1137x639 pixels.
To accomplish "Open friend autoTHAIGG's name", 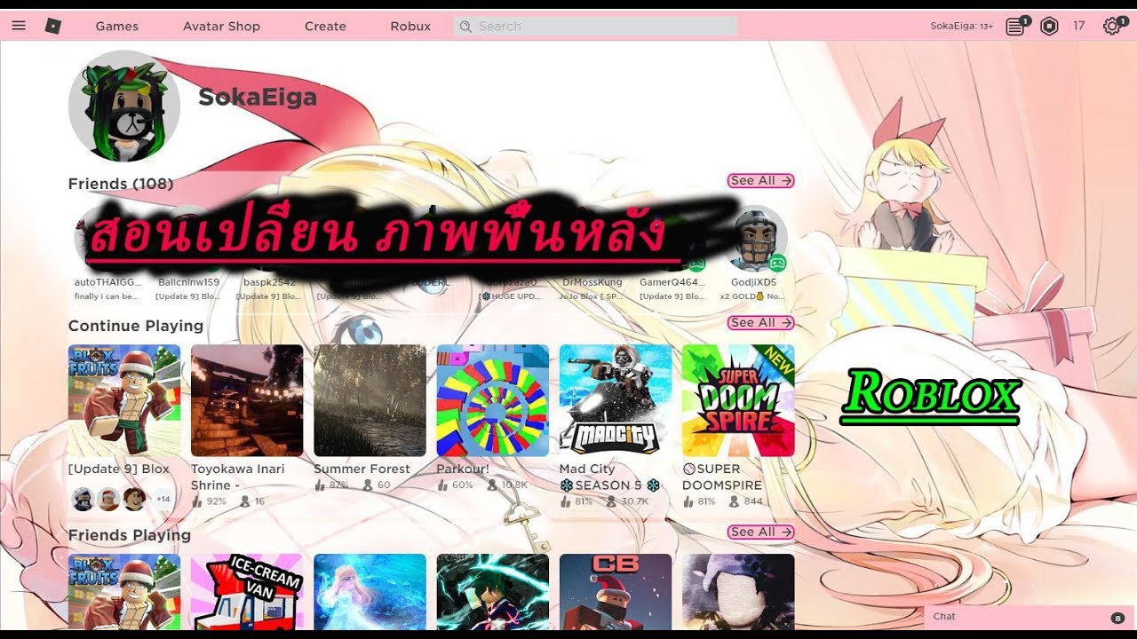I will (107, 282).
